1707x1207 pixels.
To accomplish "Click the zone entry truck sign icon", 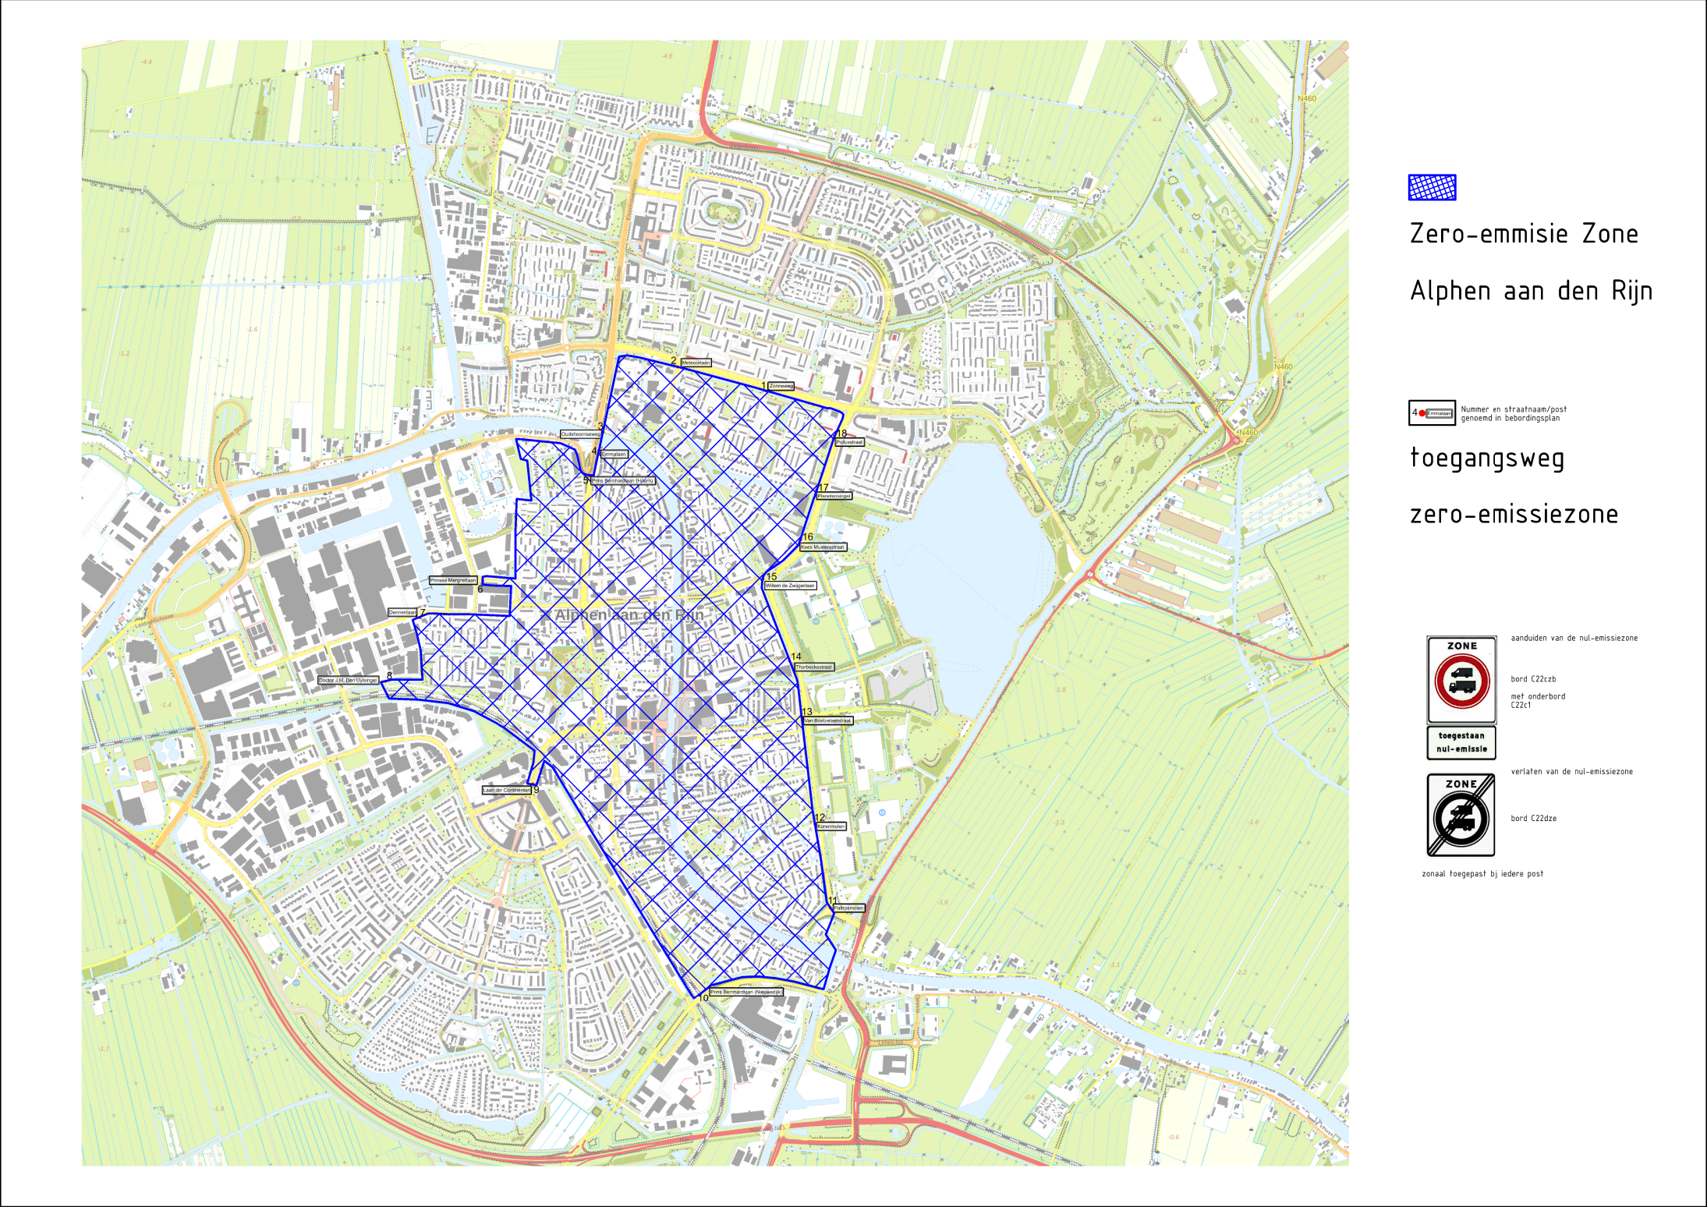I will point(1461,680).
